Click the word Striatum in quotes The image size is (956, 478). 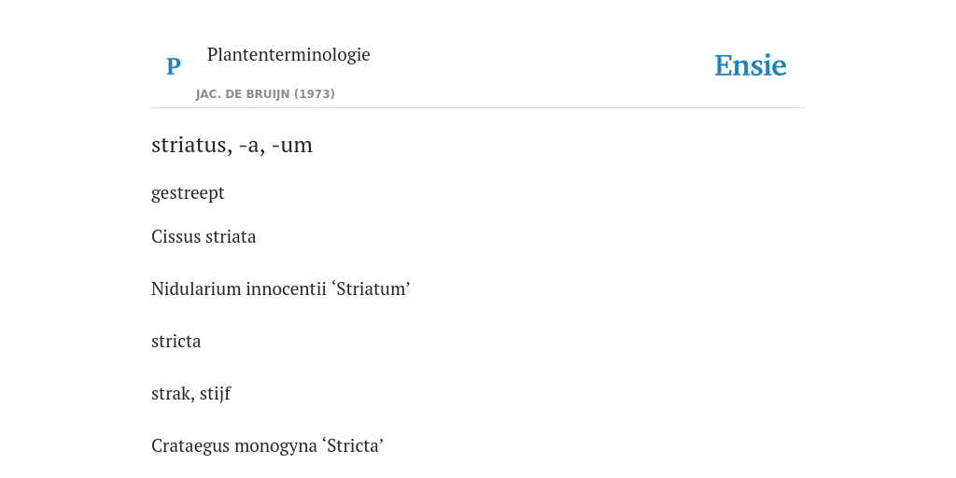pyautogui.click(x=372, y=289)
